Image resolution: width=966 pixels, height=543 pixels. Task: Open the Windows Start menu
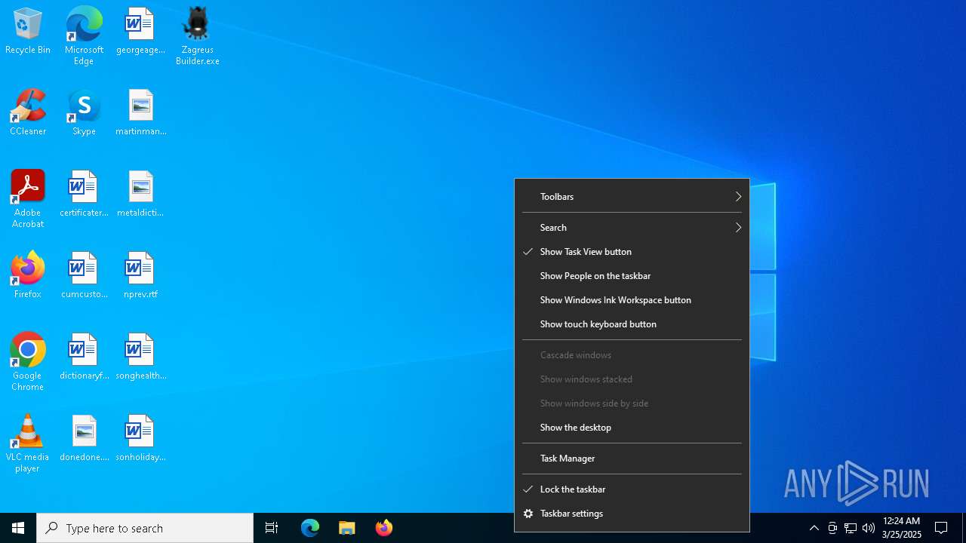point(18,528)
